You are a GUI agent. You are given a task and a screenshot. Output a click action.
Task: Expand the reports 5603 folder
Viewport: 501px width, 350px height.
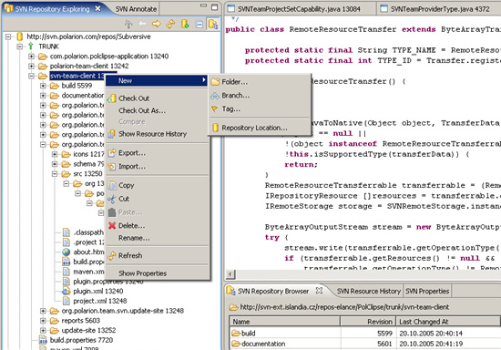click(43, 321)
